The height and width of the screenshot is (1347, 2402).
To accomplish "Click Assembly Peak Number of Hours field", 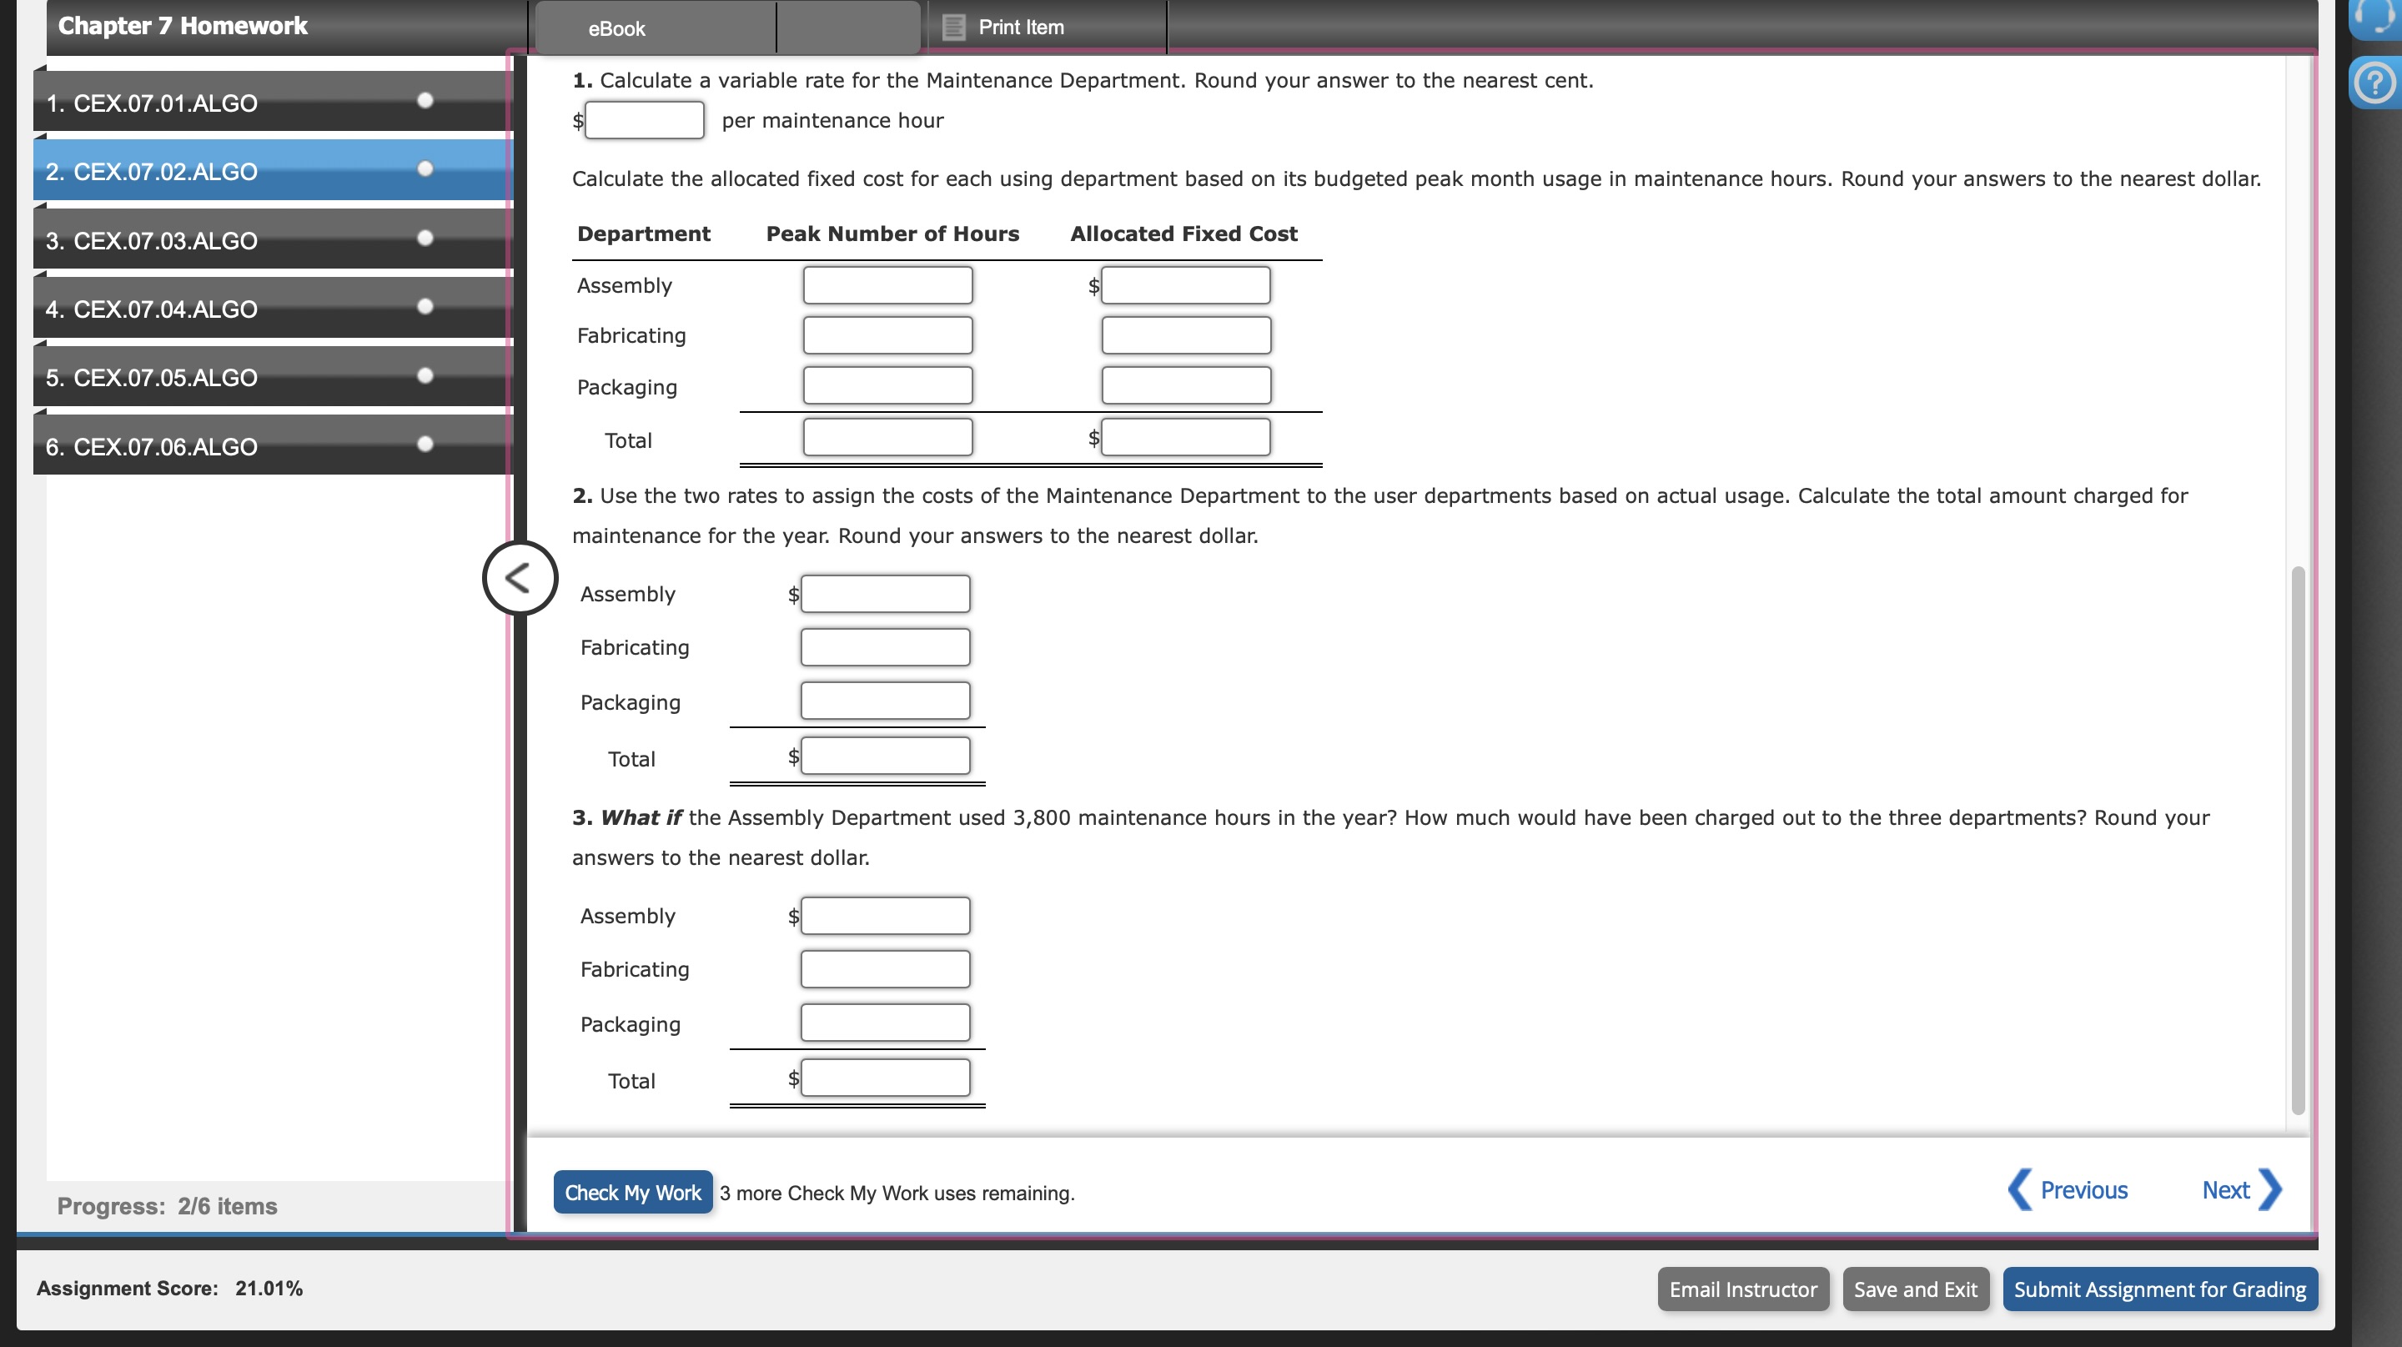I will [887, 285].
